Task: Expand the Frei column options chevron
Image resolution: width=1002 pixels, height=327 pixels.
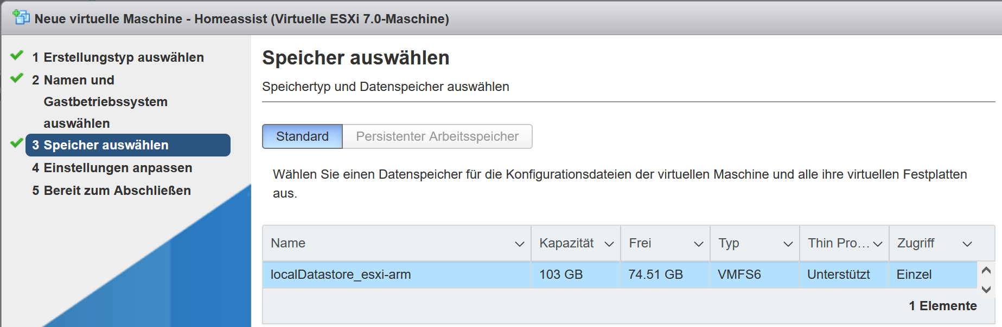Action: pos(698,244)
